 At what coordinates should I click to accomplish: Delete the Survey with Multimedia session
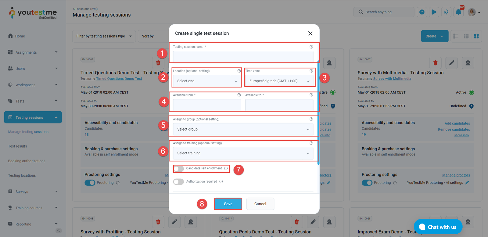point(435,63)
